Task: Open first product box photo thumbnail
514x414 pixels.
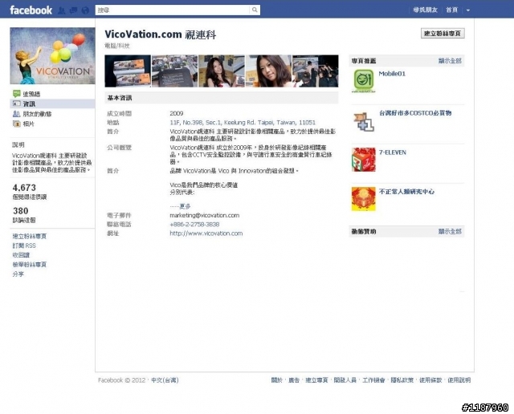Action: [x=128, y=71]
